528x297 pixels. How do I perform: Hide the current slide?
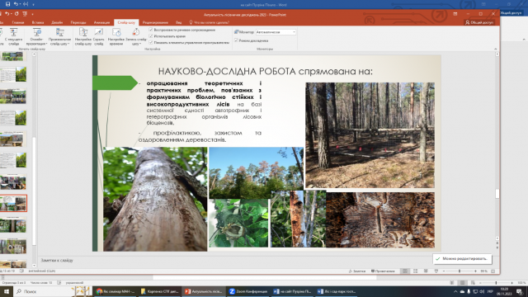99,36
